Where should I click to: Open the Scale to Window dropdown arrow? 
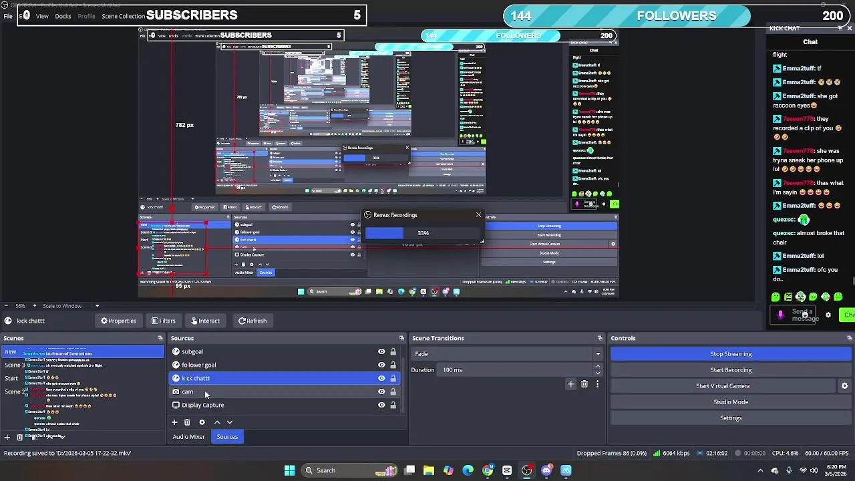pos(97,306)
